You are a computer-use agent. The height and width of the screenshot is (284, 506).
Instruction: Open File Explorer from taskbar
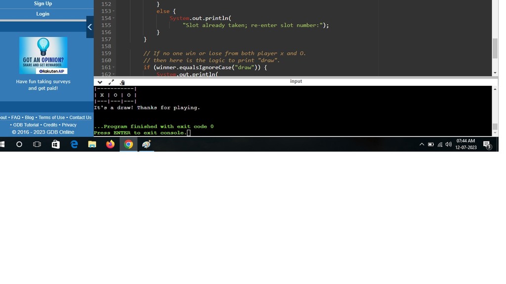92,144
